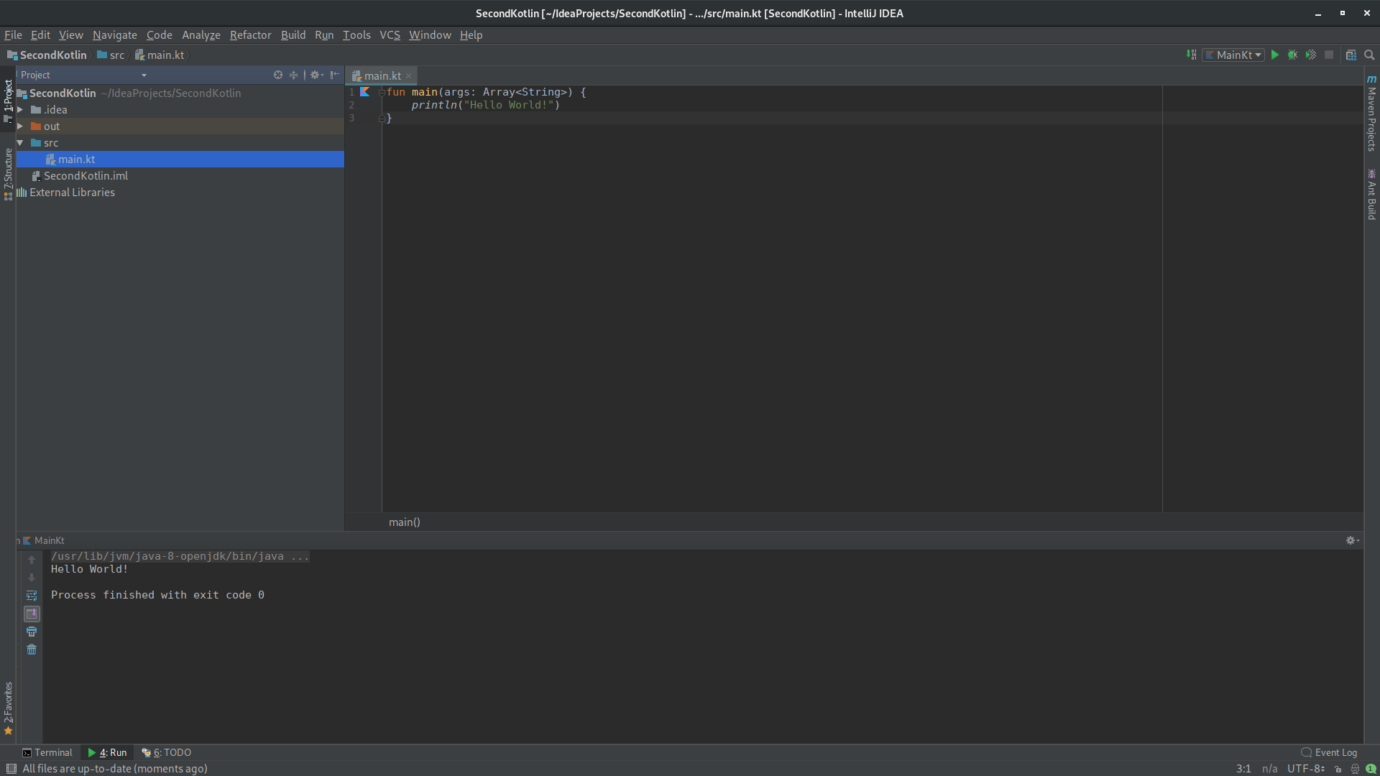Start debugging with the green bug icon
Screen dimensions: 1380x776
pyautogui.click(x=1292, y=55)
